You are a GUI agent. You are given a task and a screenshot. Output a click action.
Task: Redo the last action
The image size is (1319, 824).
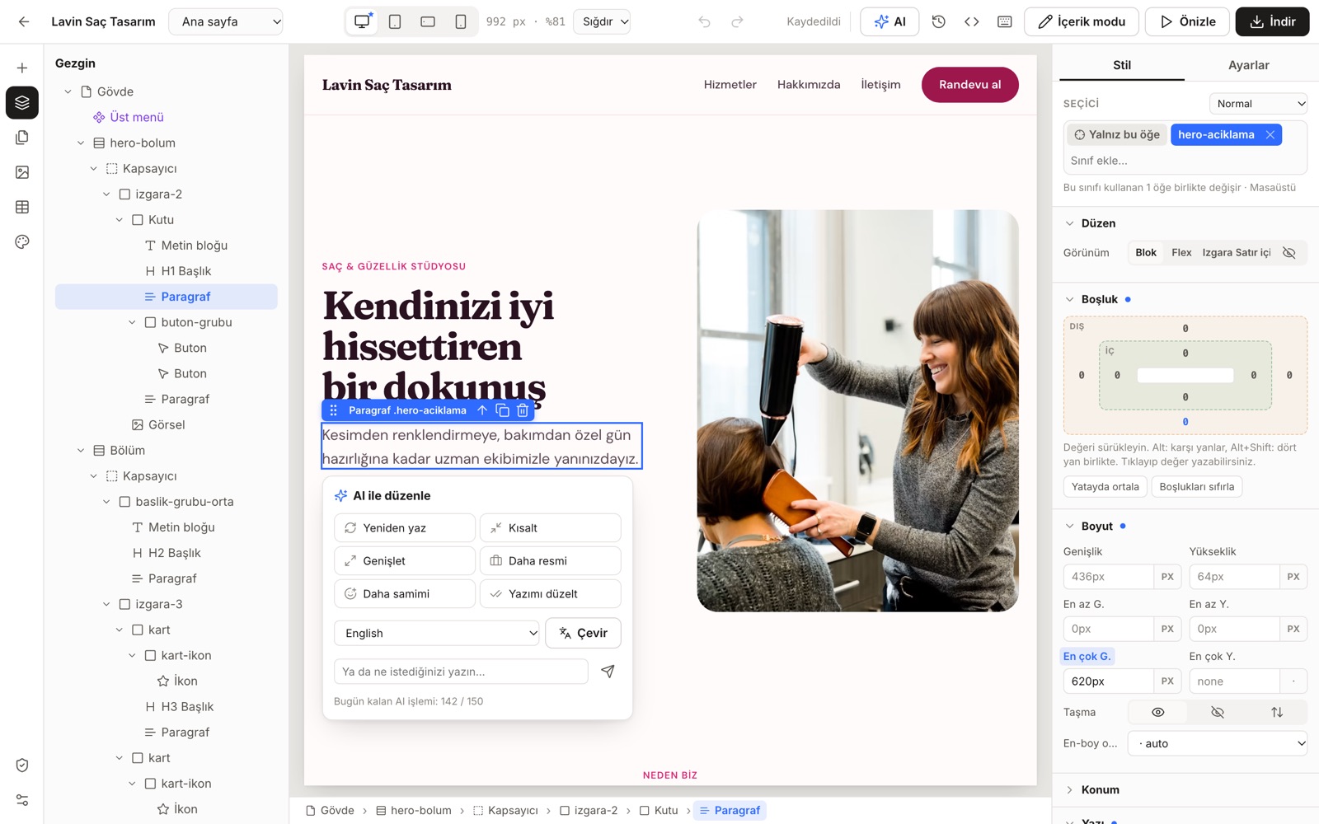click(737, 21)
